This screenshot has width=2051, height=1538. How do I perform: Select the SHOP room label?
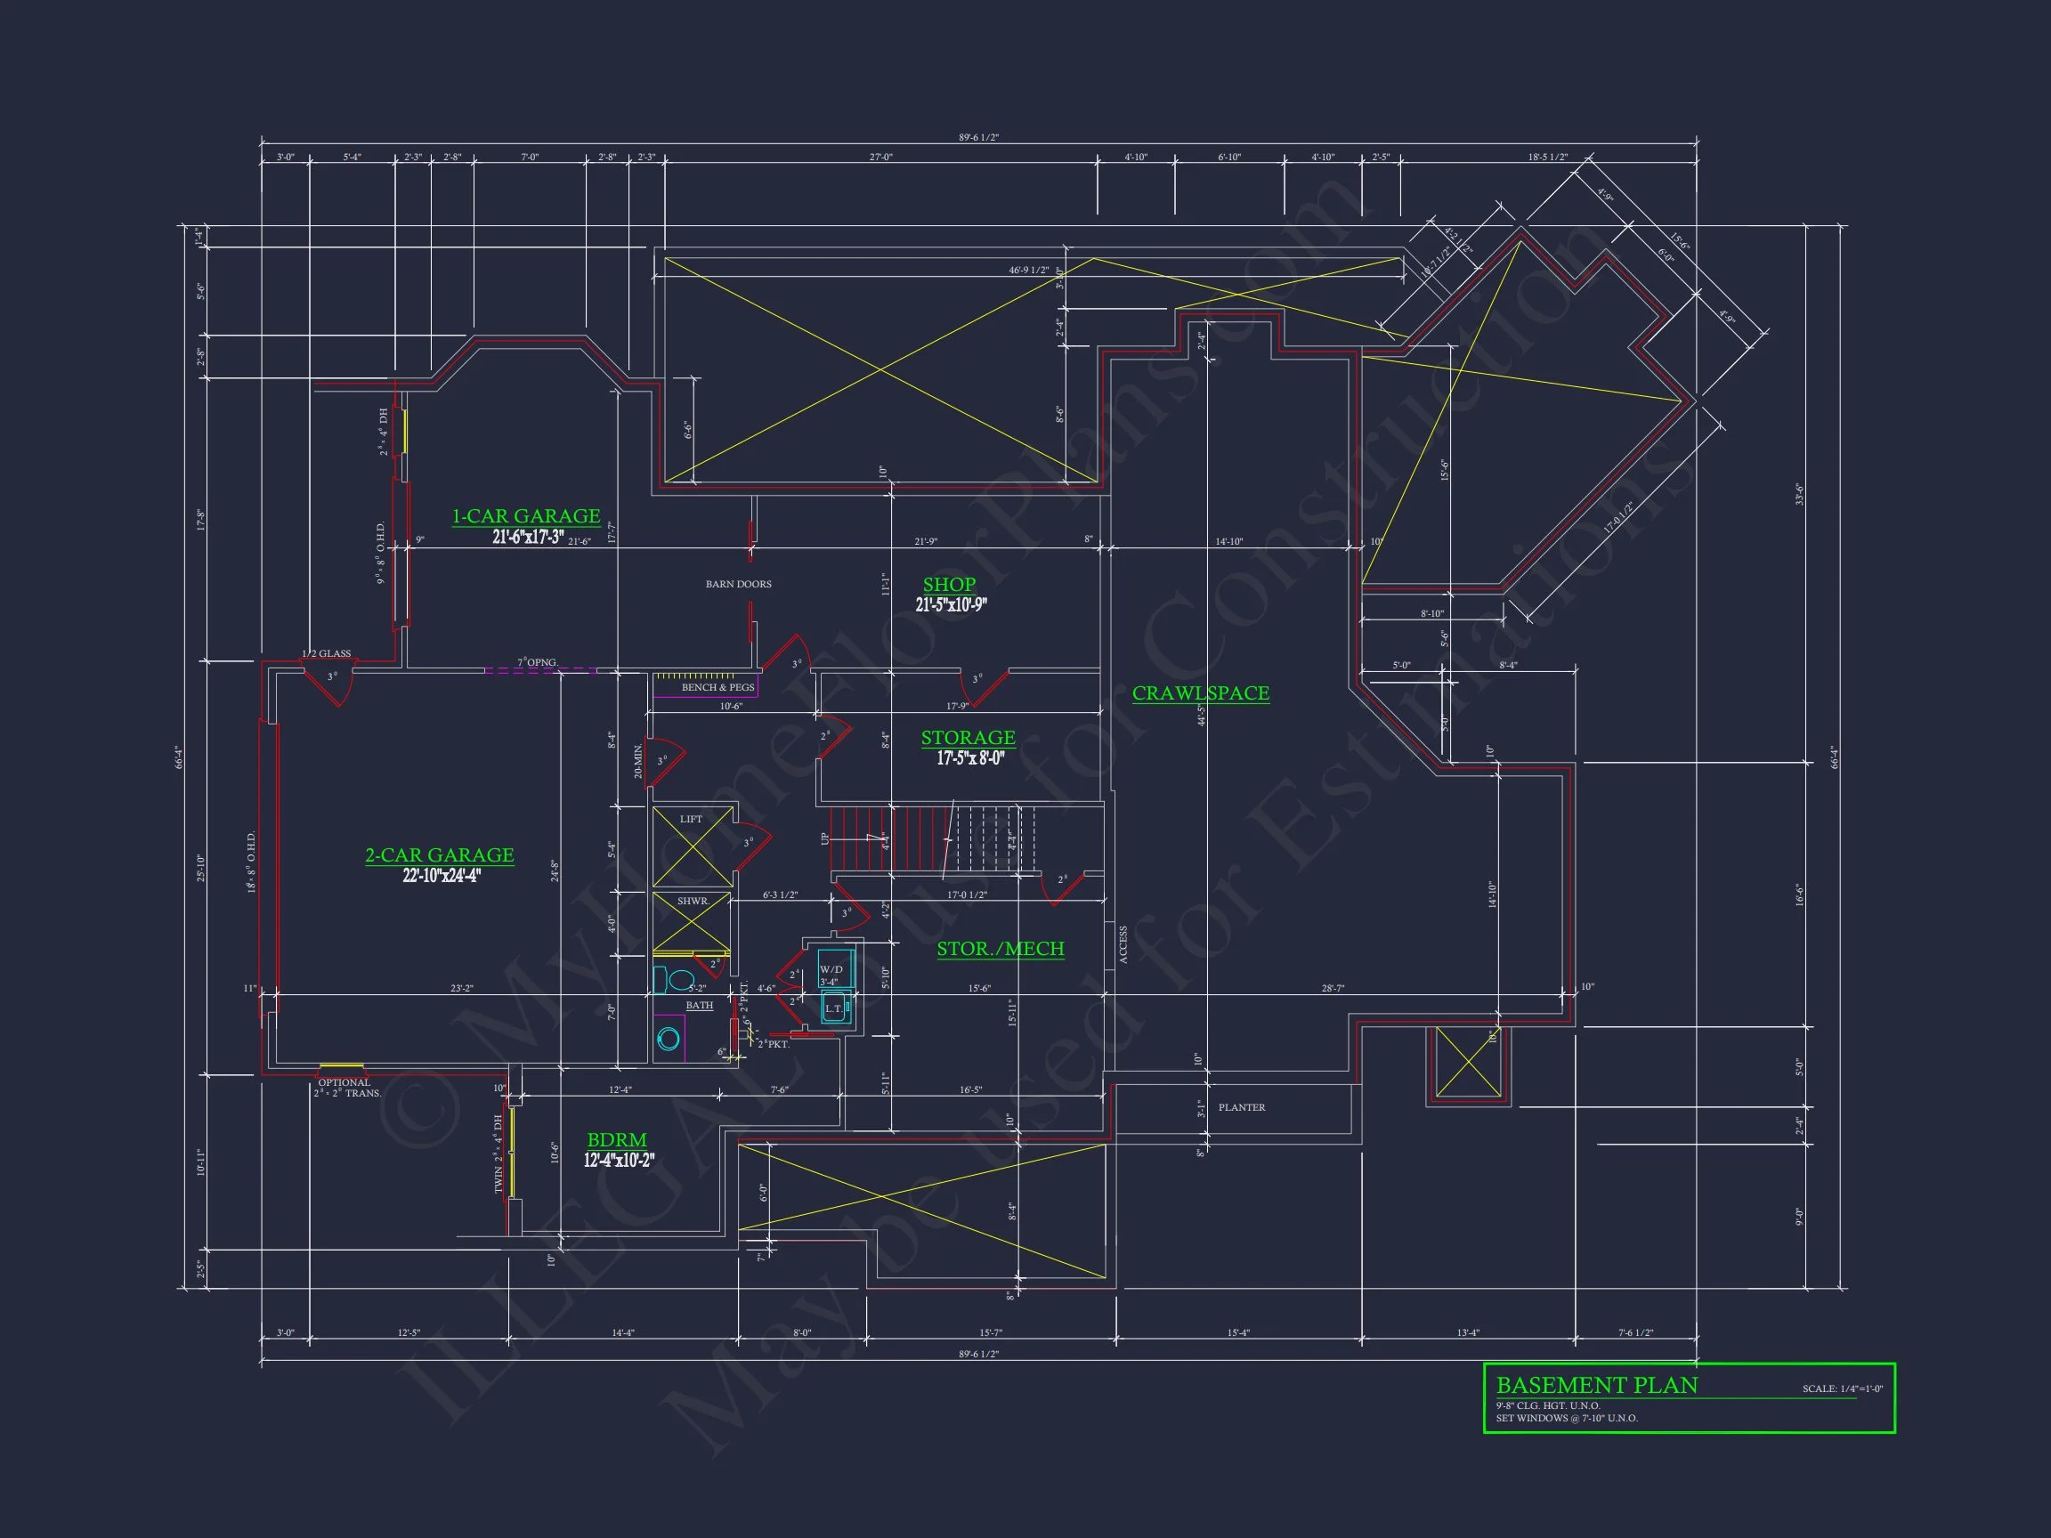[949, 585]
